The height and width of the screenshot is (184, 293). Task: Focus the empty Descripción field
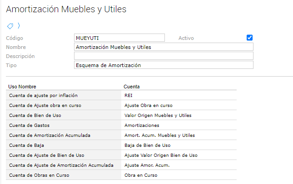(163, 56)
